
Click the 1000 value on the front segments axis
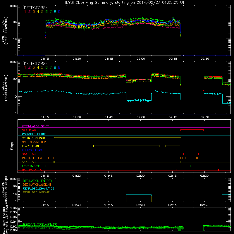tap(13, 6)
